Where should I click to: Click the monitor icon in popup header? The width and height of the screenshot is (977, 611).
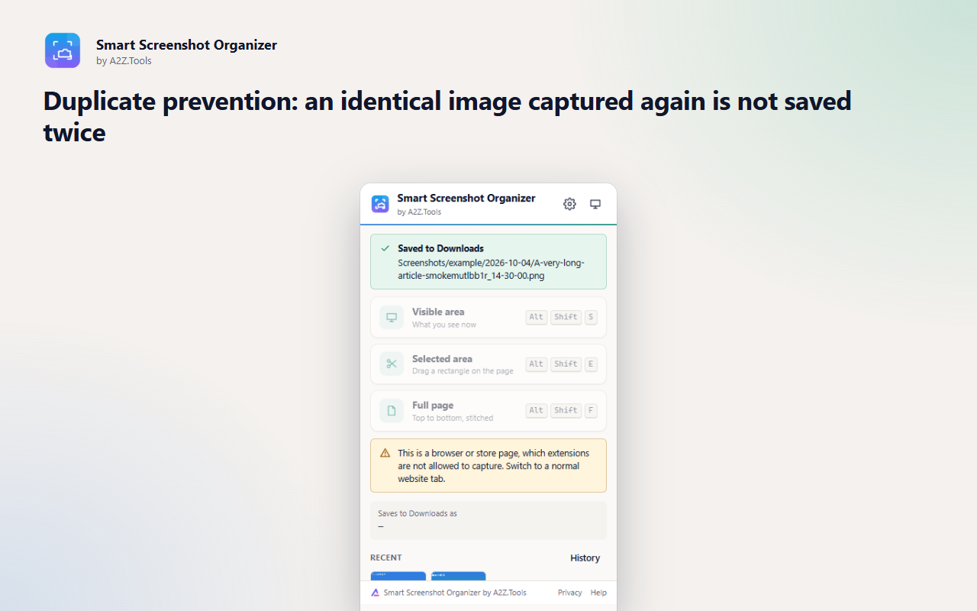[x=595, y=204]
